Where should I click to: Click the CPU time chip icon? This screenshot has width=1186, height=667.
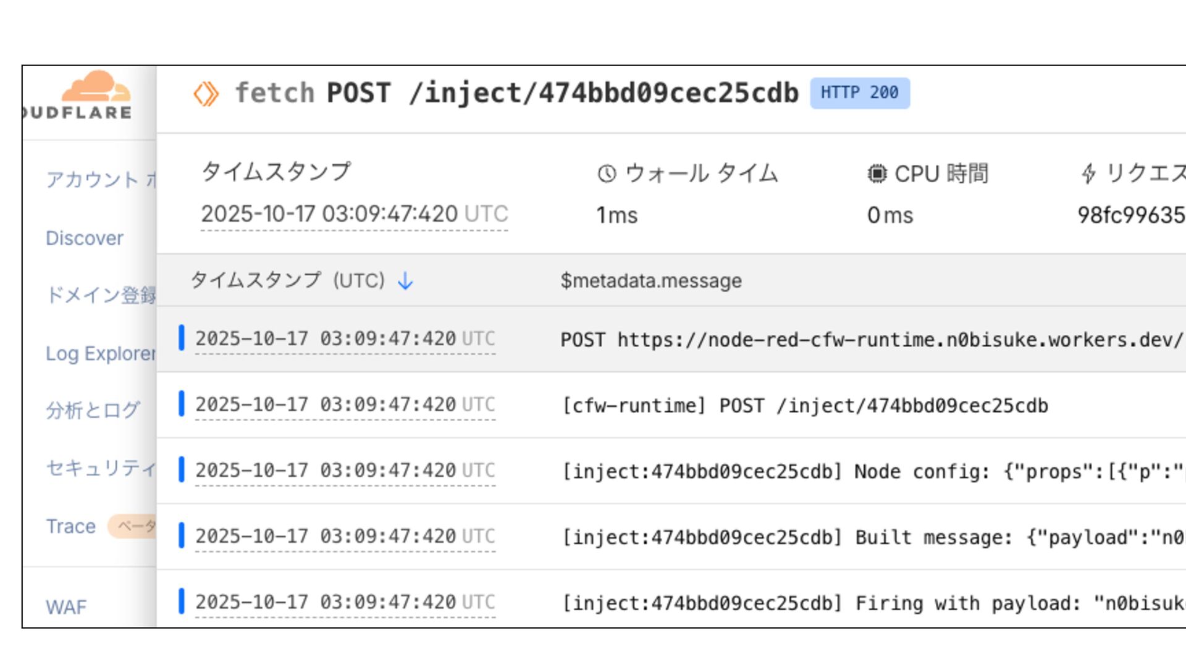tap(877, 174)
